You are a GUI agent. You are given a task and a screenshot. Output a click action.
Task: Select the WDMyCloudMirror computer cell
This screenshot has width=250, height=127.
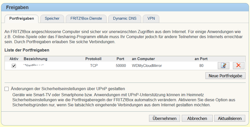point(147,66)
